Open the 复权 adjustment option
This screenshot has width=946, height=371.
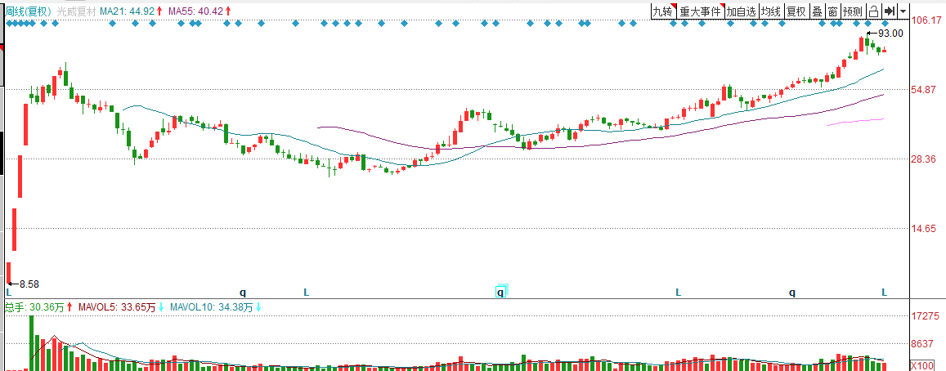(796, 11)
